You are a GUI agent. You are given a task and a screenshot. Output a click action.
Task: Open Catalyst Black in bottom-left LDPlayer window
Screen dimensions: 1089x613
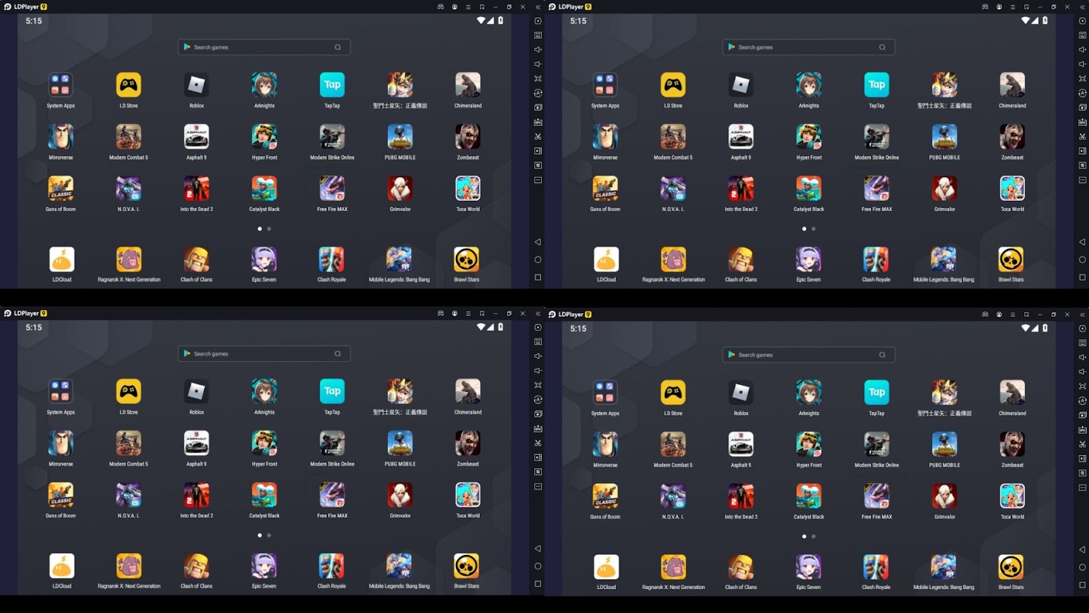(x=264, y=495)
